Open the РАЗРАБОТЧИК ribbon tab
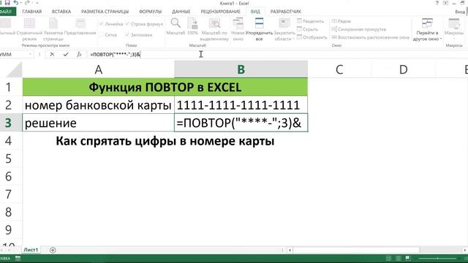Viewport: 468px width, 263px height. [x=286, y=12]
